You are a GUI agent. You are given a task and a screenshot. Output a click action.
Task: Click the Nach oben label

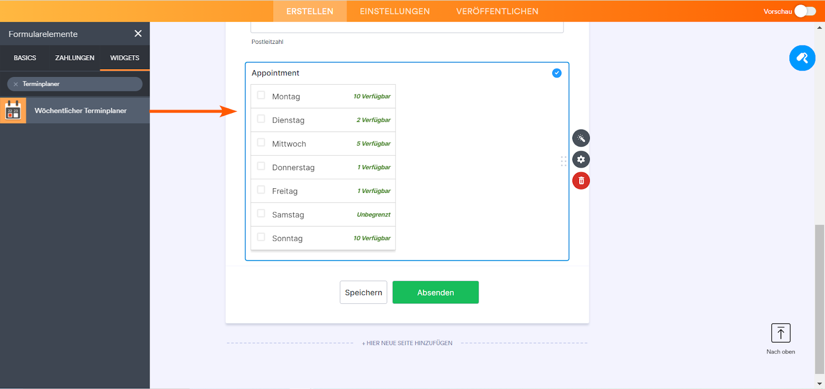pos(781,352)
